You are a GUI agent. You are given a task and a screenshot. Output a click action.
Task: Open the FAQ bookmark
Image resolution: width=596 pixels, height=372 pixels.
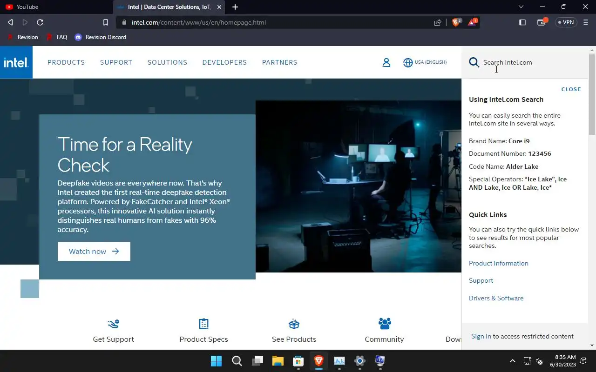(57, 37)
